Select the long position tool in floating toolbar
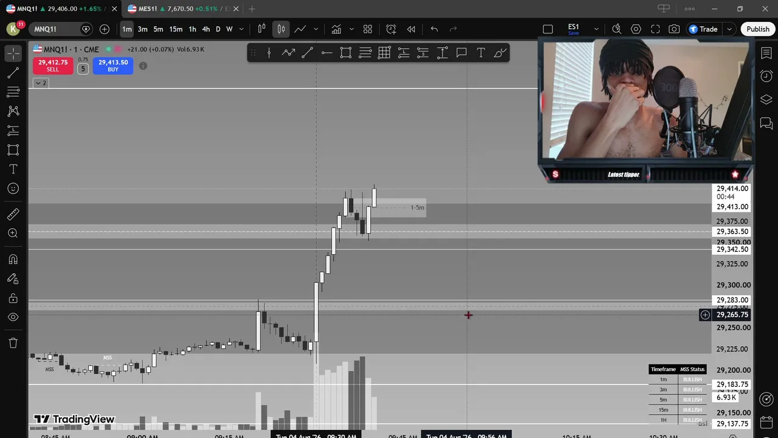778x438 pixels. [x=404, y=53]
